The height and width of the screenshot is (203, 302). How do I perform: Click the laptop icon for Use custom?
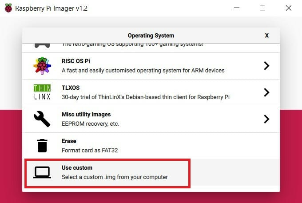[42, 172]
